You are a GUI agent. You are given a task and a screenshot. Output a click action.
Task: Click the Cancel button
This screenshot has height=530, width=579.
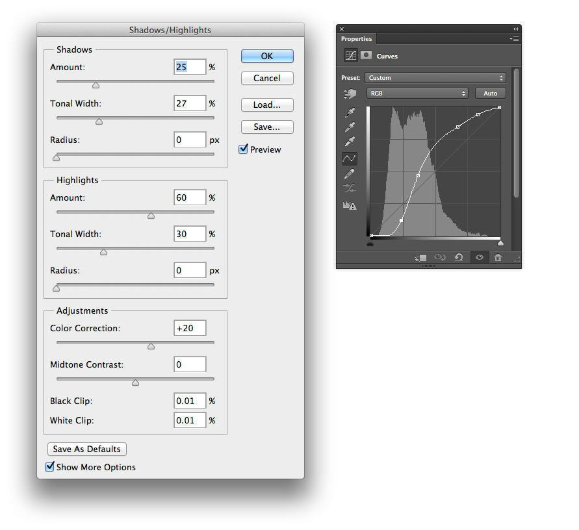click(x=267, y=78)
